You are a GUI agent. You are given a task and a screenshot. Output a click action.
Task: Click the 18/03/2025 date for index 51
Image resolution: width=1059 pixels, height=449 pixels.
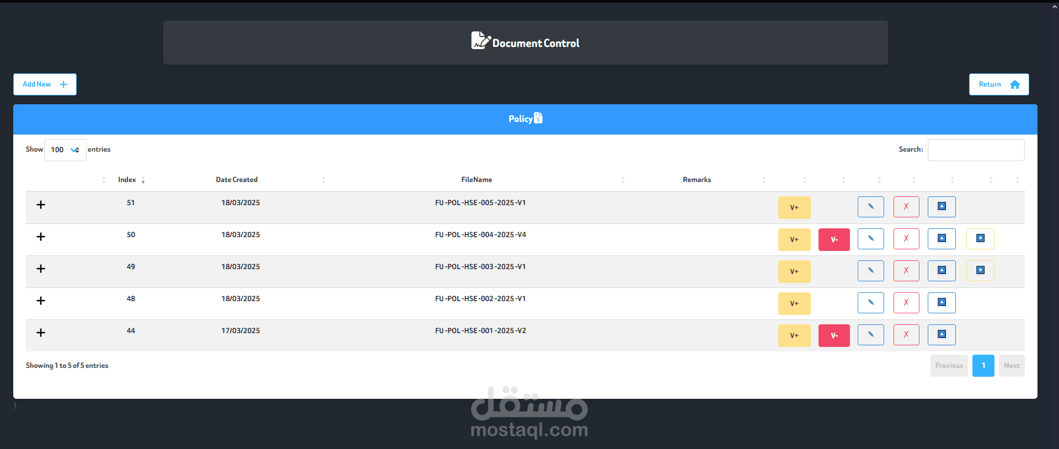(x=240, y=203)
